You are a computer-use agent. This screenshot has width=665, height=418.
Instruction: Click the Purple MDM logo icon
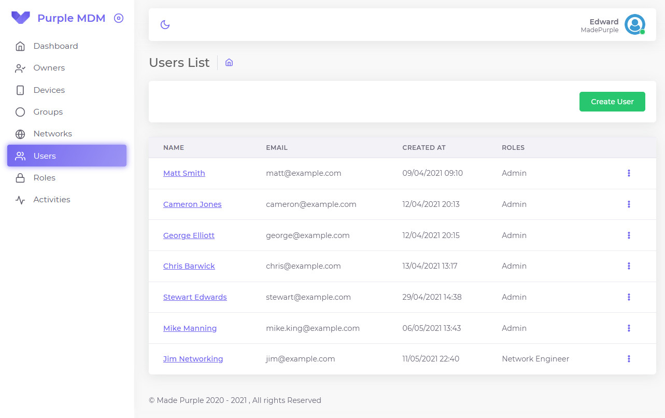tap(21, 18)
